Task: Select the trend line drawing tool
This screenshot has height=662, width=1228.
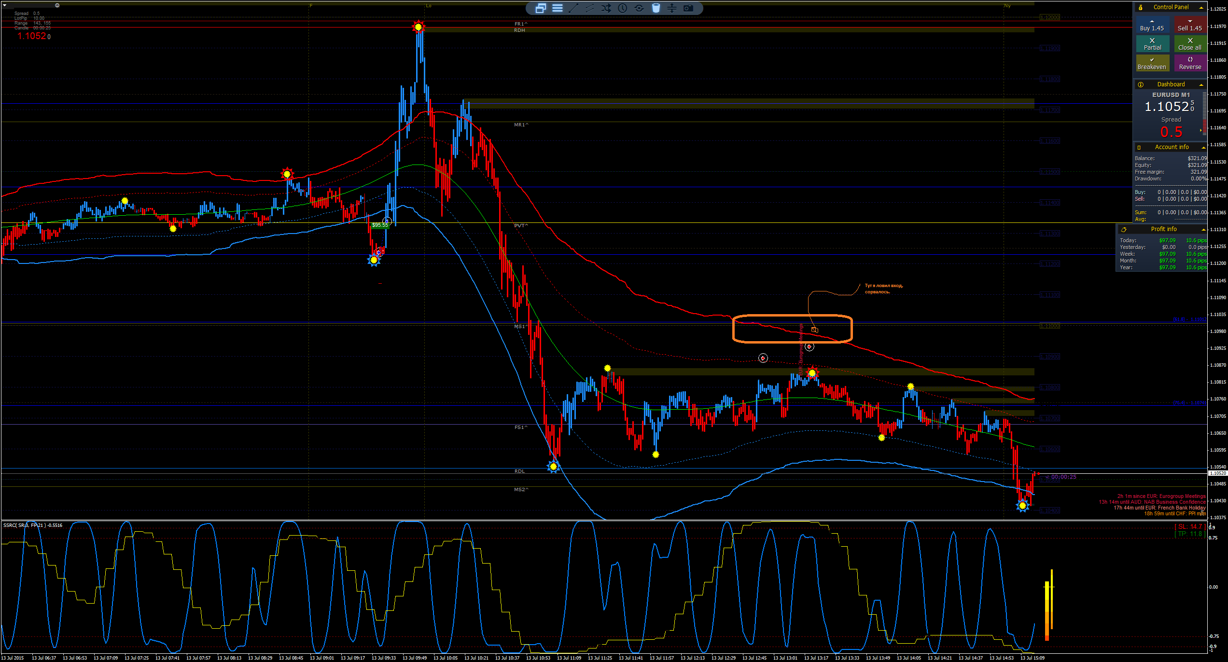Action: (x=573, y=8)
